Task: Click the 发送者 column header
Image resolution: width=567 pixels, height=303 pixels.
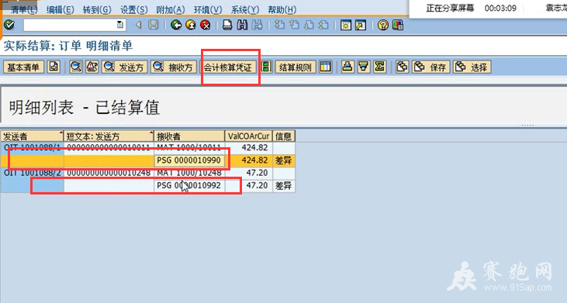Action: coord(32,136)
